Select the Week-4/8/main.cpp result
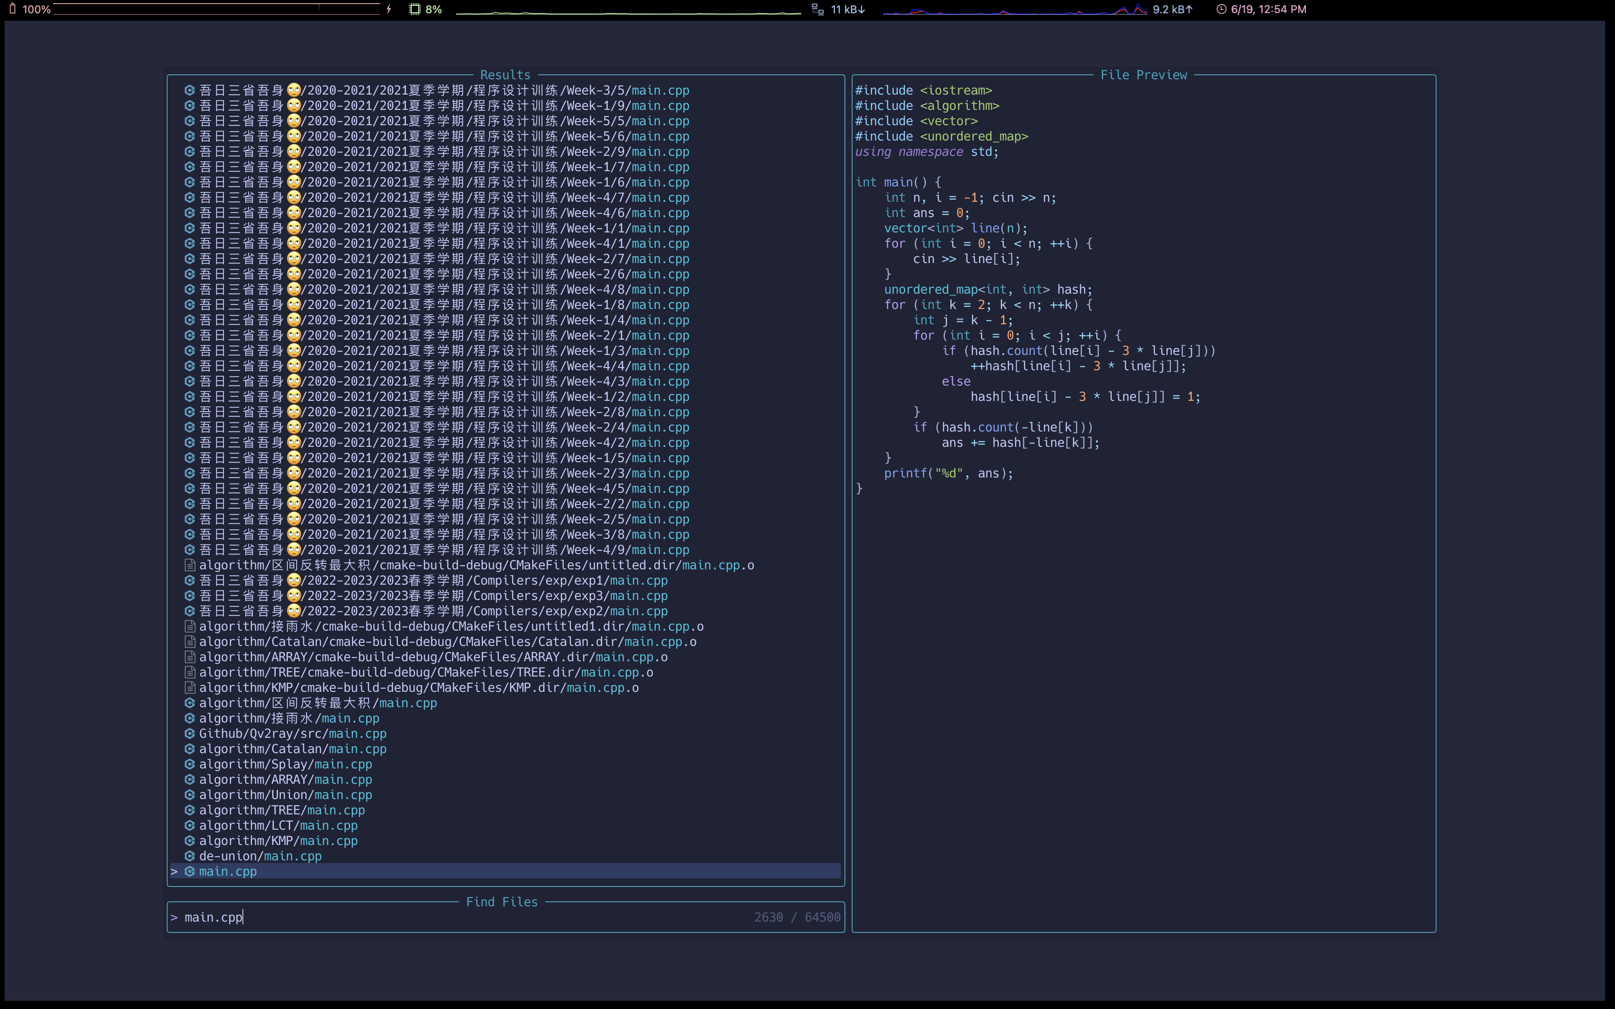Screen dimensions: 1615x1009 tap(506, 290)
